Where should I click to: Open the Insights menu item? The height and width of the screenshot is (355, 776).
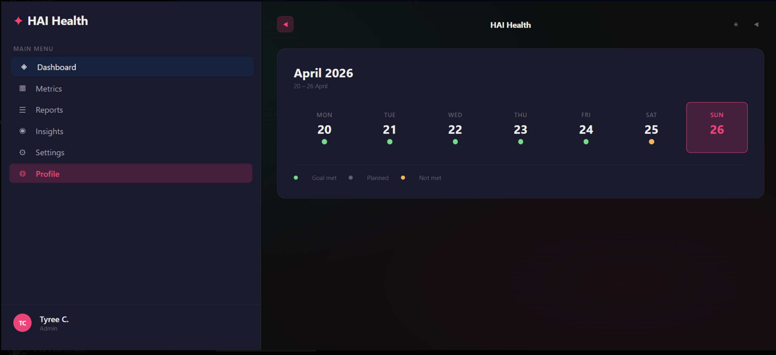click(49, 131)
